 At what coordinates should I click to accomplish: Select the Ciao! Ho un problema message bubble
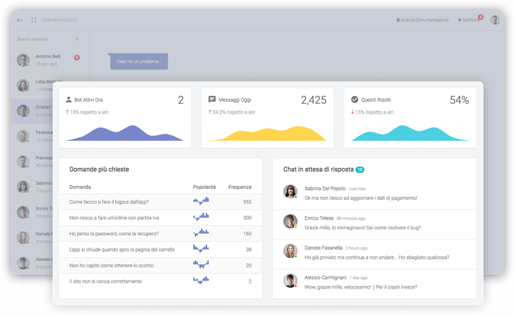click(138, 61)
